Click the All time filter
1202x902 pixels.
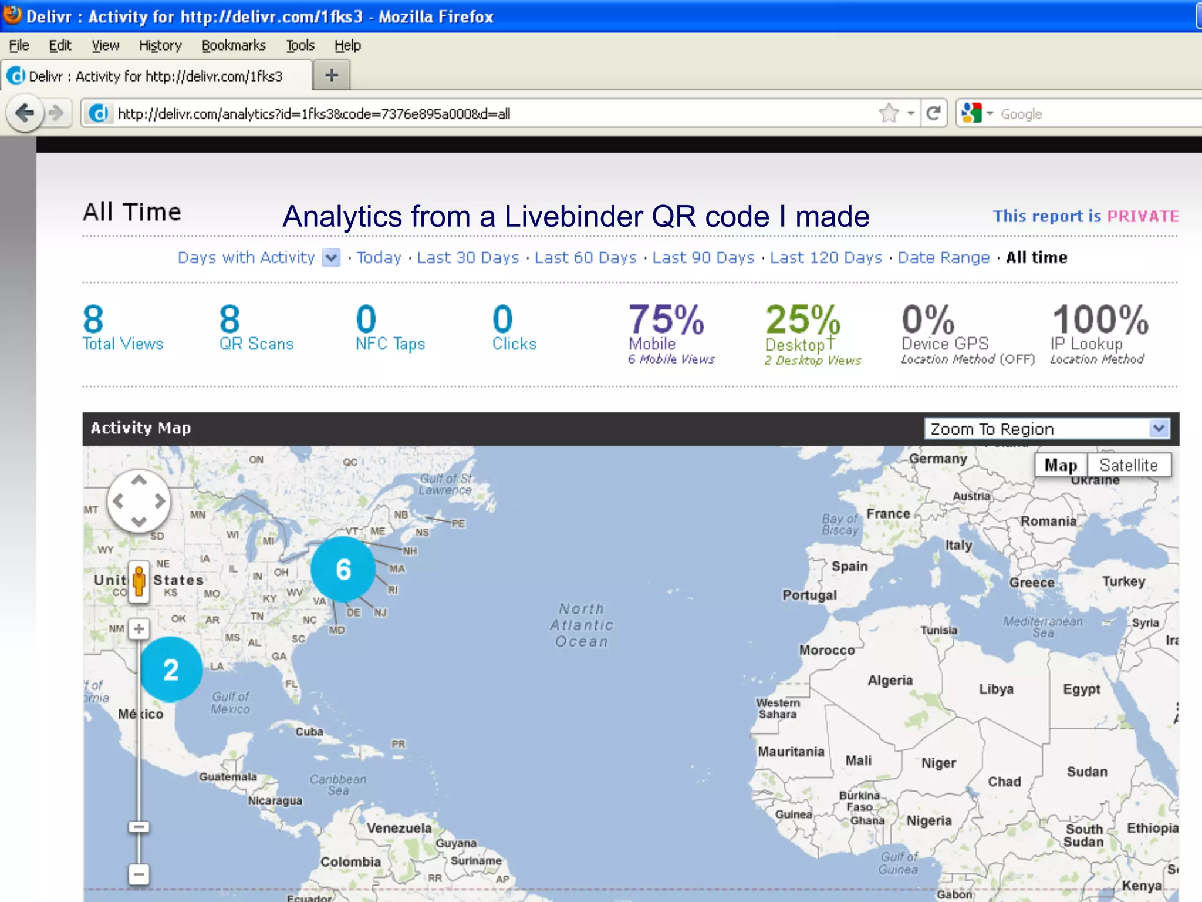(x=1036, y=257)
